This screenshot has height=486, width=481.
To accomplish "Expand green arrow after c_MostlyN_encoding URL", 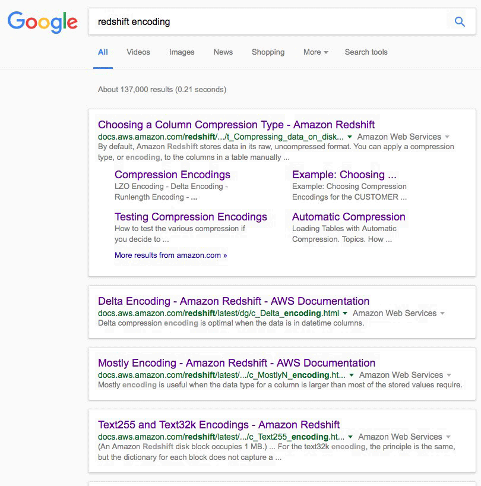I will click(352, 375).
